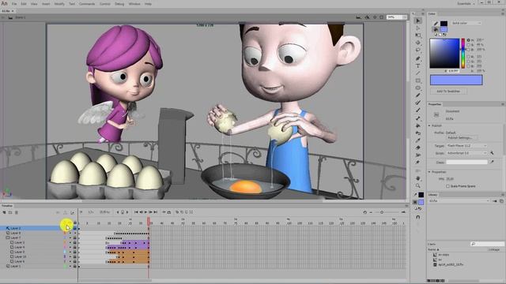Select the Line tool
This screenshot has height=284, width=506.
click(x=418, y=73)
